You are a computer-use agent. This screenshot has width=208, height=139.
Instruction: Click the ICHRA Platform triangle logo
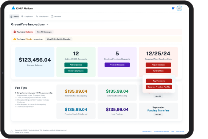[x=13, y=8]
